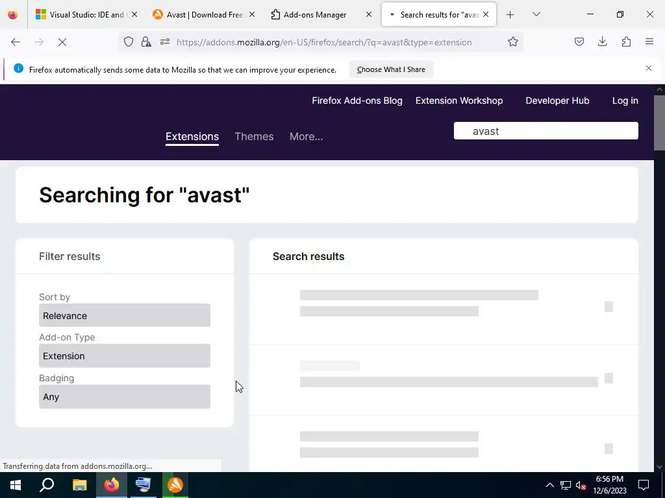The height and width of the screenshot is (498, 665).
Task: Switch to Firefox taskbar icon
Action: click(112, 485)
